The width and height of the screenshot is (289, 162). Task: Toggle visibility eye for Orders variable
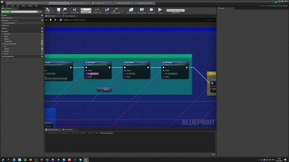coord(42,51)
